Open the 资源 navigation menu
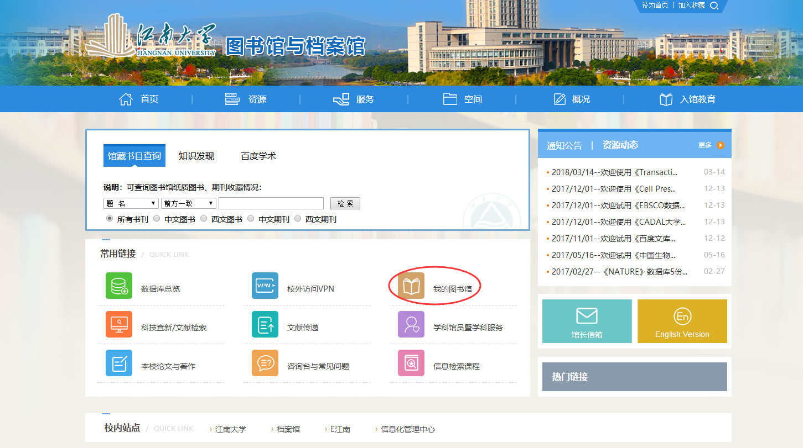This screenshot has width=803, height=448. click(x=246, y=99)
